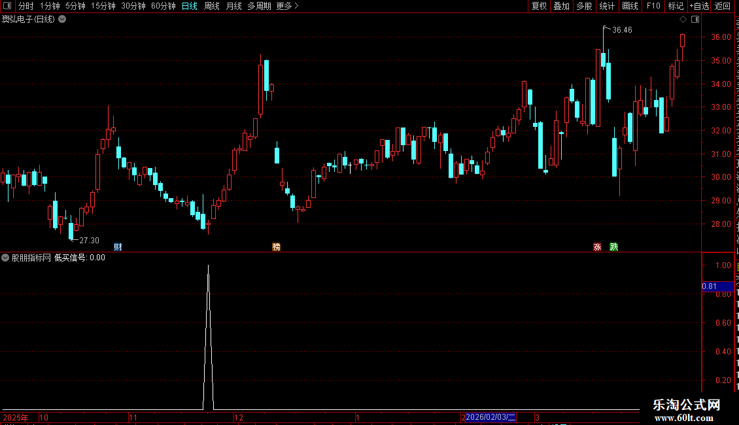Click the 30.00 price axis label
This screenshot has width=739, height=425.
pyautogui.click(x=721, y=177)
